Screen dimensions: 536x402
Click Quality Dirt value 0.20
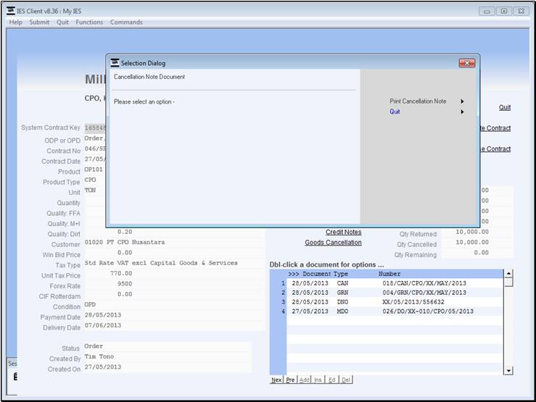coord(125,232)
